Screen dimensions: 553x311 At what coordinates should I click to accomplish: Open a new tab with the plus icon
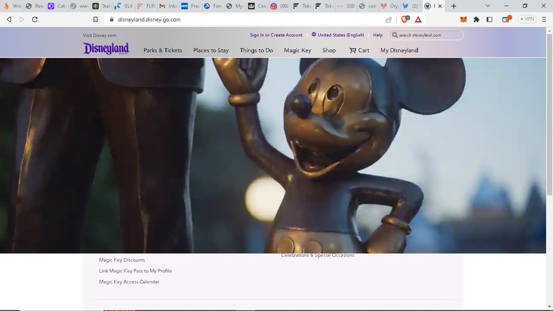tap(454, 6)
